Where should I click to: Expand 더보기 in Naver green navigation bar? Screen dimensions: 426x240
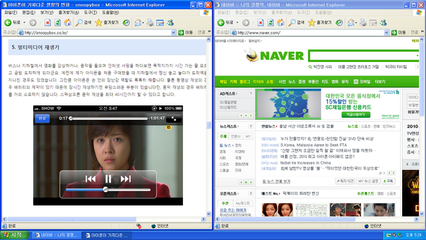381,81
